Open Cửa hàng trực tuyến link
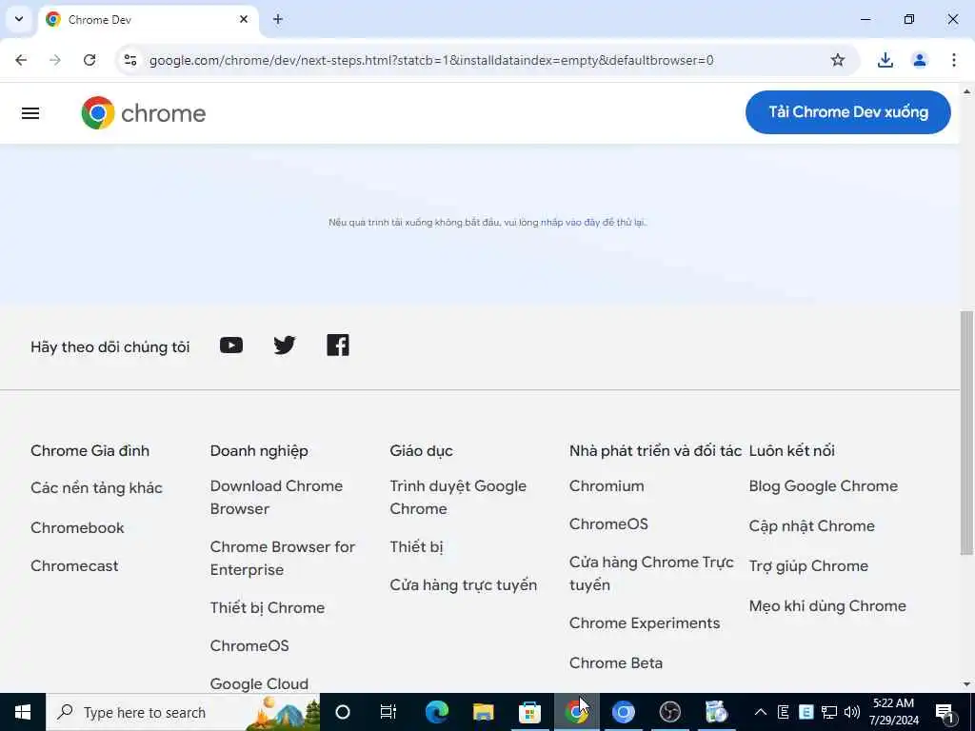The width and height of the screenshot is (975, 731). click(464, 585)
